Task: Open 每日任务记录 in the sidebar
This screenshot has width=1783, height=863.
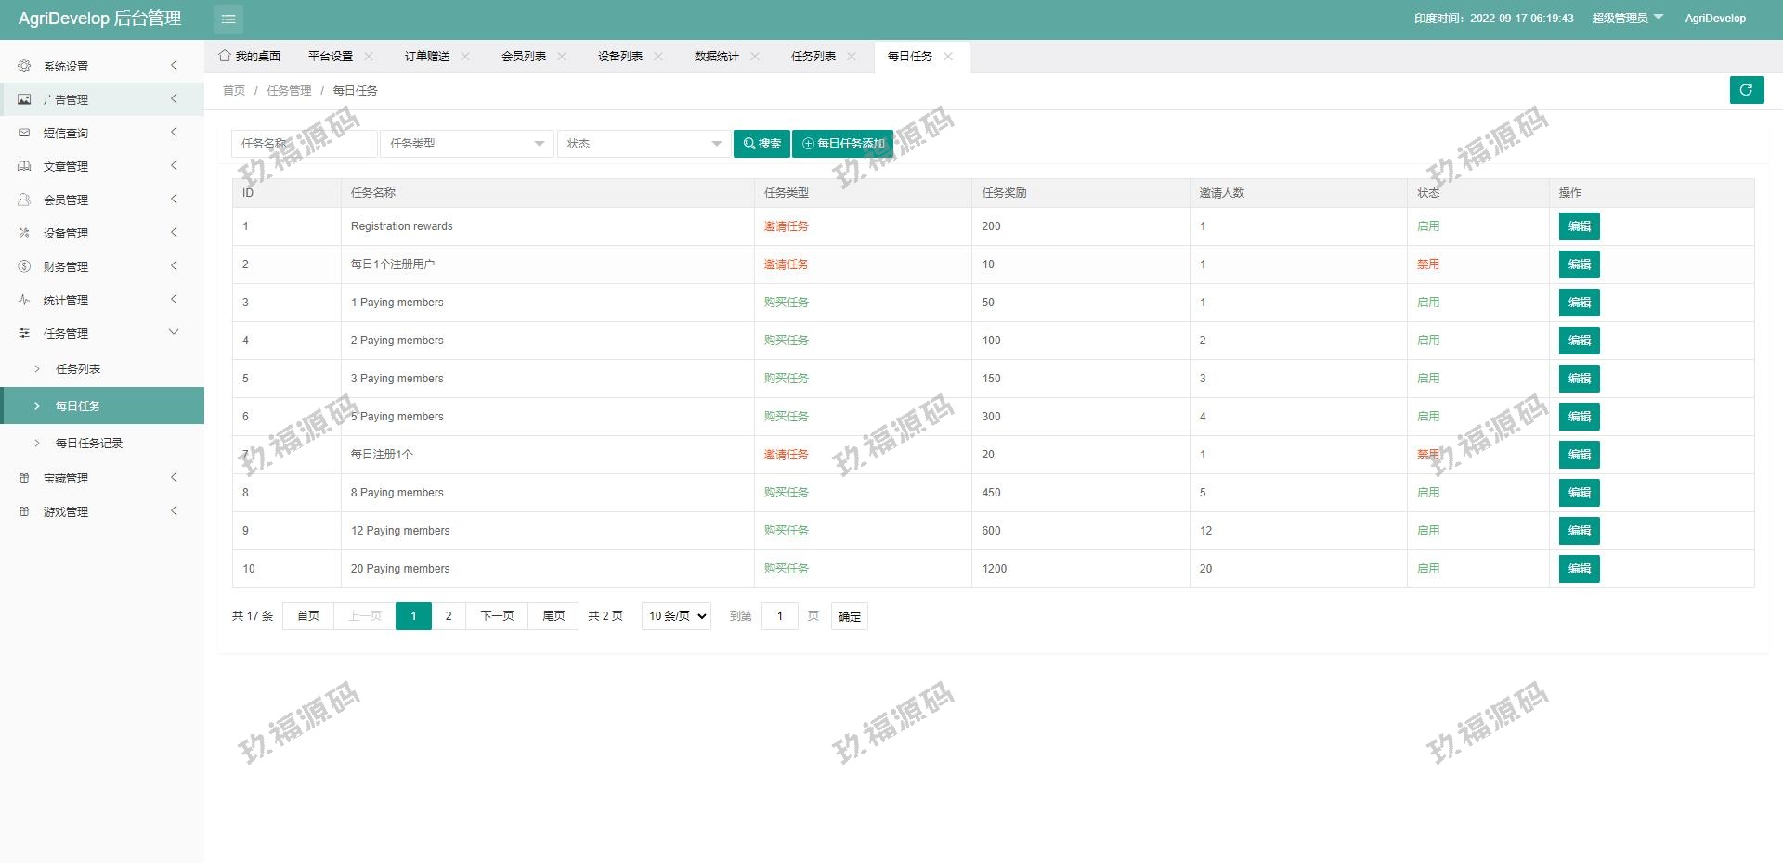Action: coord(89,444)
